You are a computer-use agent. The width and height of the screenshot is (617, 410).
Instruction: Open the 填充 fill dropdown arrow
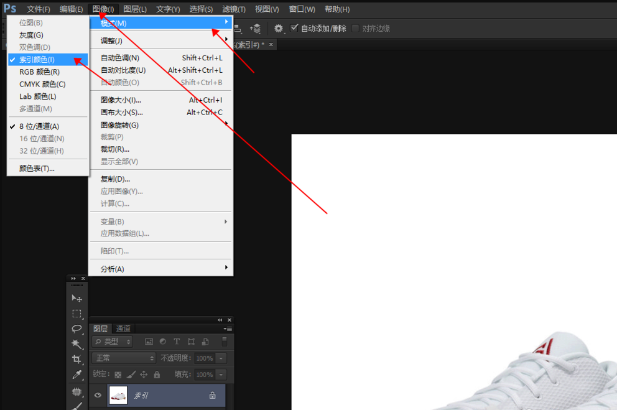pyautogui.click(x=221, y=375)
